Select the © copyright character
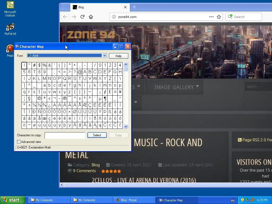 click(39, 99)
